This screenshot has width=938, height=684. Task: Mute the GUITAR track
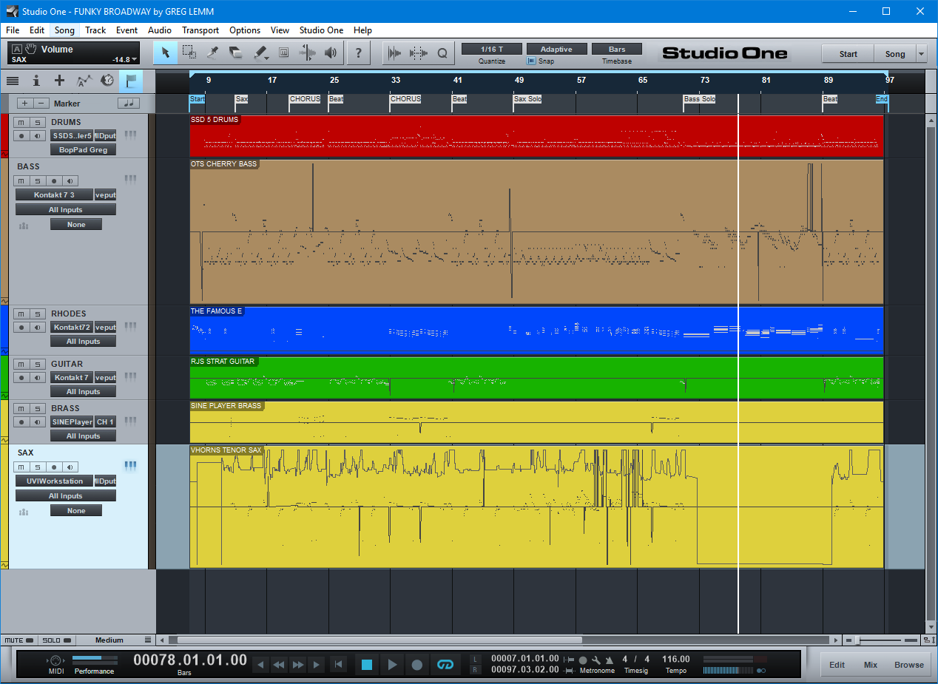(x=21, y=364)
